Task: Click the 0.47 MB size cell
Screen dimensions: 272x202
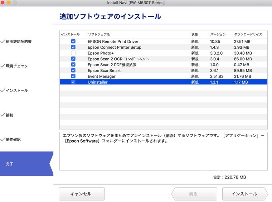Action: (x=242, y=65)
